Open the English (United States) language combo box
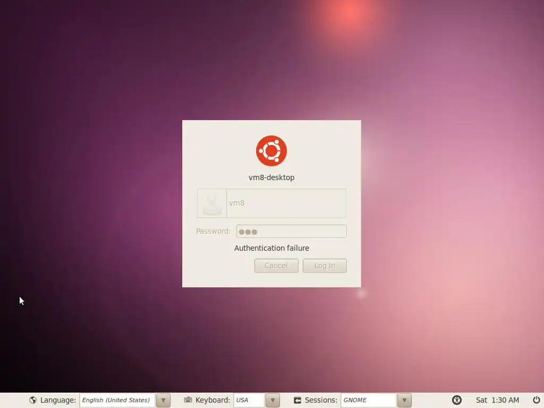 [x=117, y=400]
